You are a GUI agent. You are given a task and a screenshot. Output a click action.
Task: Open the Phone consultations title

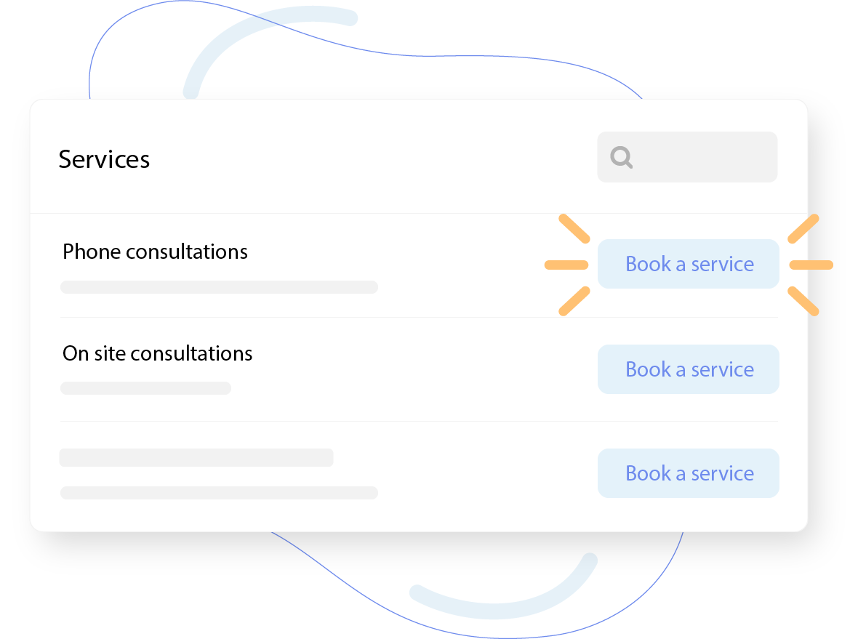(x=155, y=252)
